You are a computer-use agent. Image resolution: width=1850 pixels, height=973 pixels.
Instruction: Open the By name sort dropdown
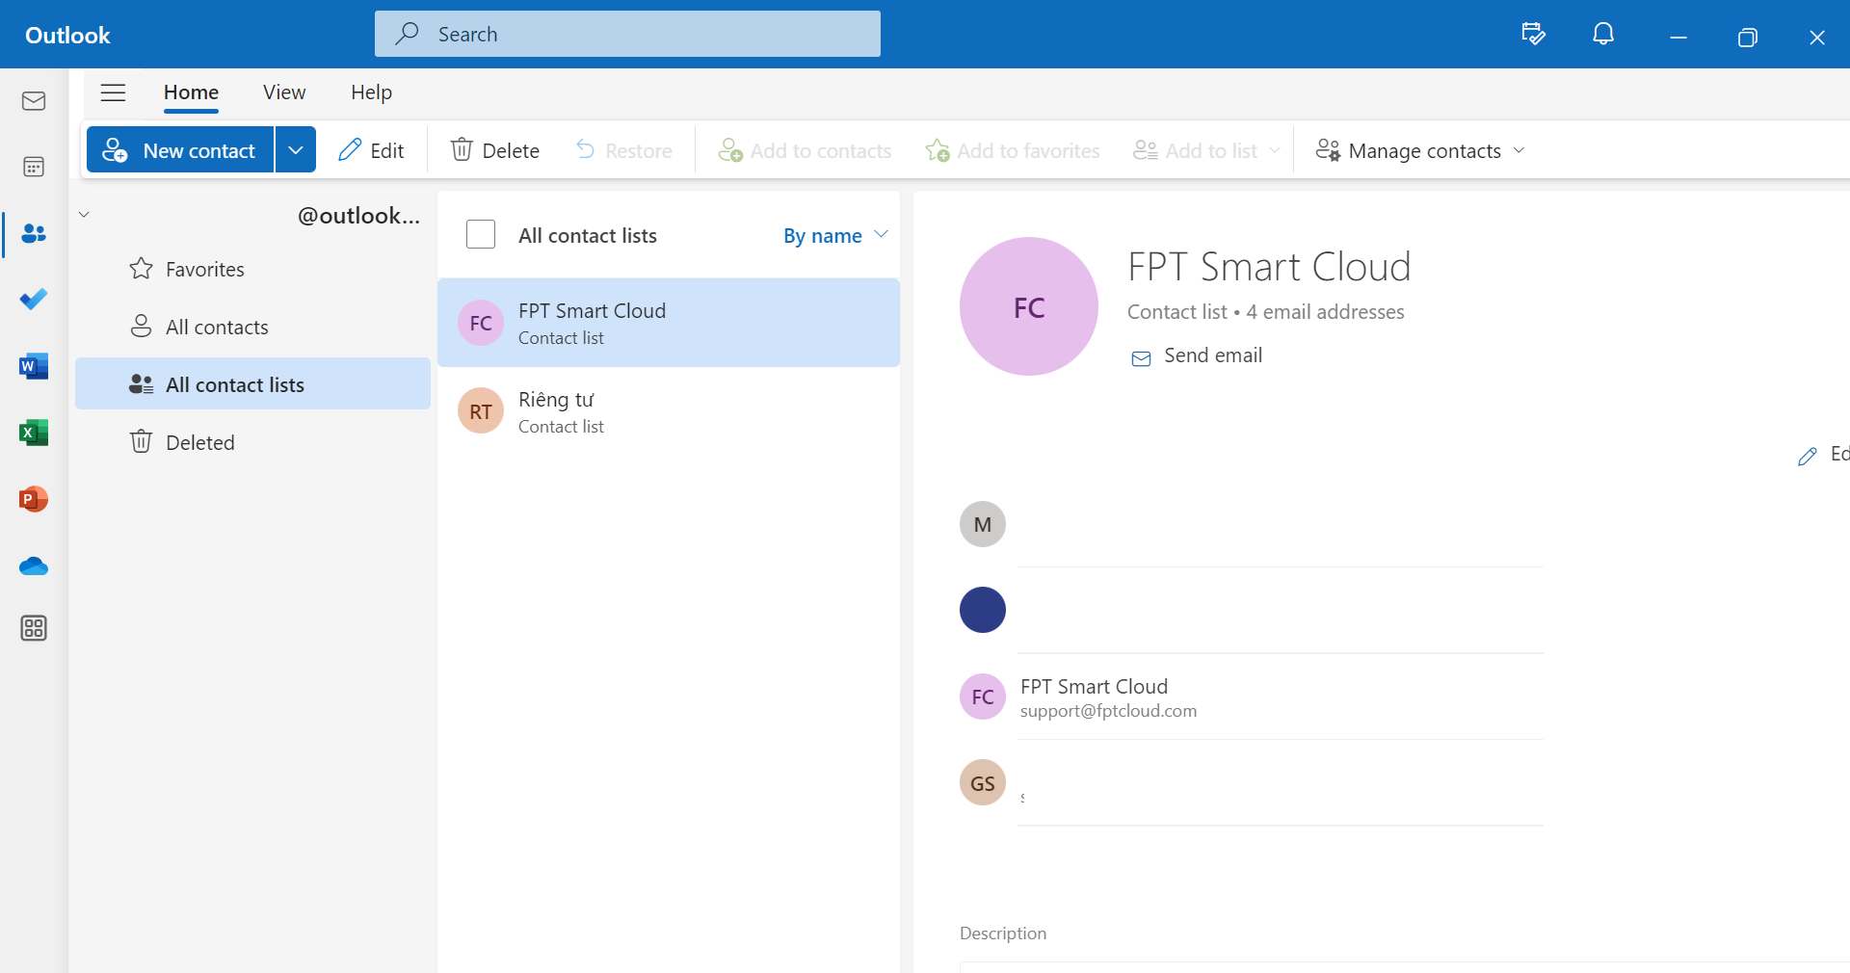(x=835, y=235)
